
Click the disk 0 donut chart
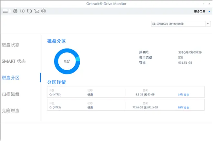point(67,61)
